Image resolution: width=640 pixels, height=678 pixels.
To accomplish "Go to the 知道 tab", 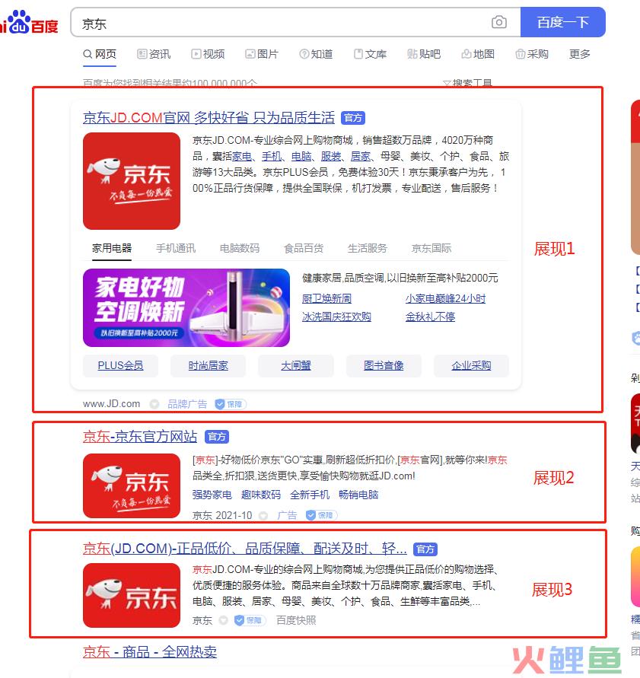I will tap(316, 54).
